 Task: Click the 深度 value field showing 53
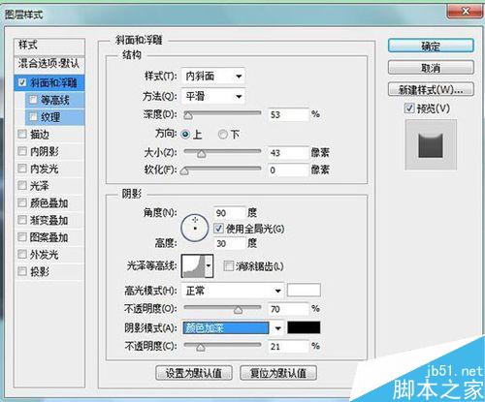point(288,114)
